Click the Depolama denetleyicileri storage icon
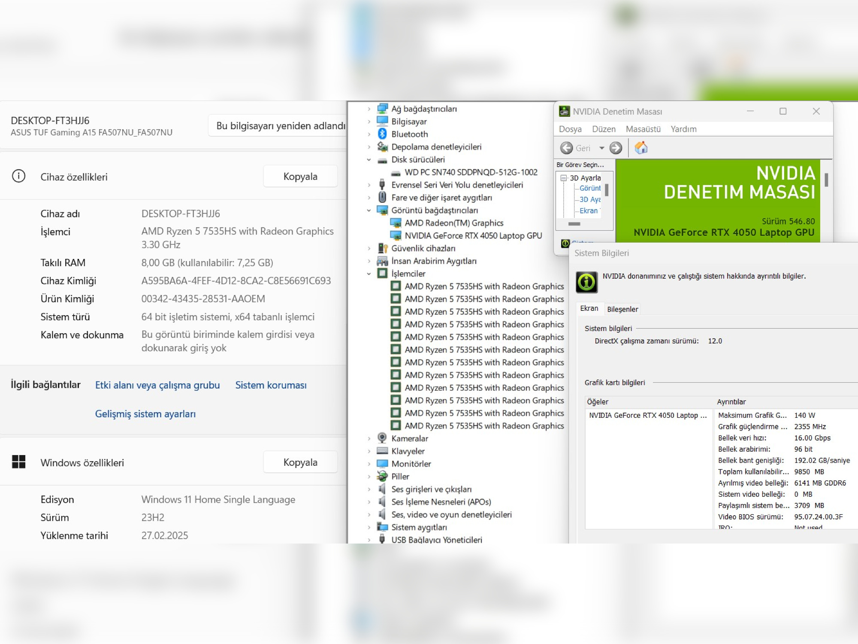The width and height of the screenshot is (858, 644). tap(382, 147)
